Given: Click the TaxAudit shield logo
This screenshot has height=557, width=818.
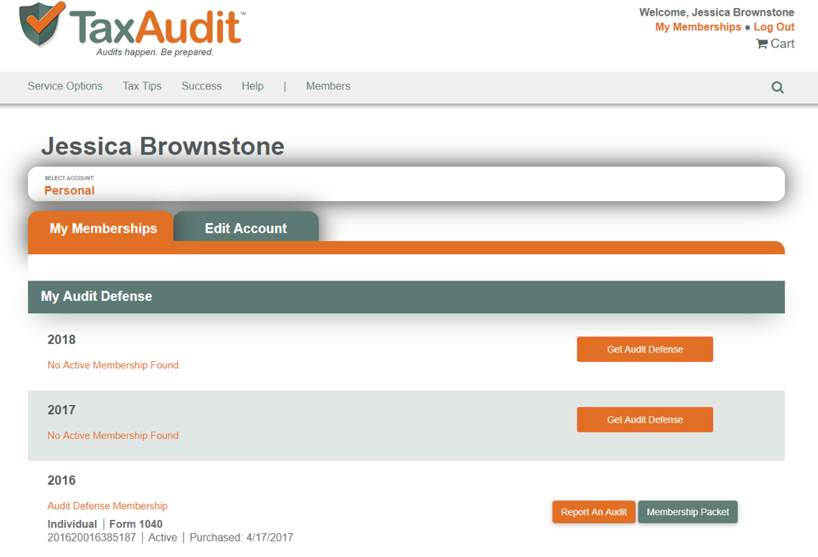Looking at the screenshot, I should [42, 24].
